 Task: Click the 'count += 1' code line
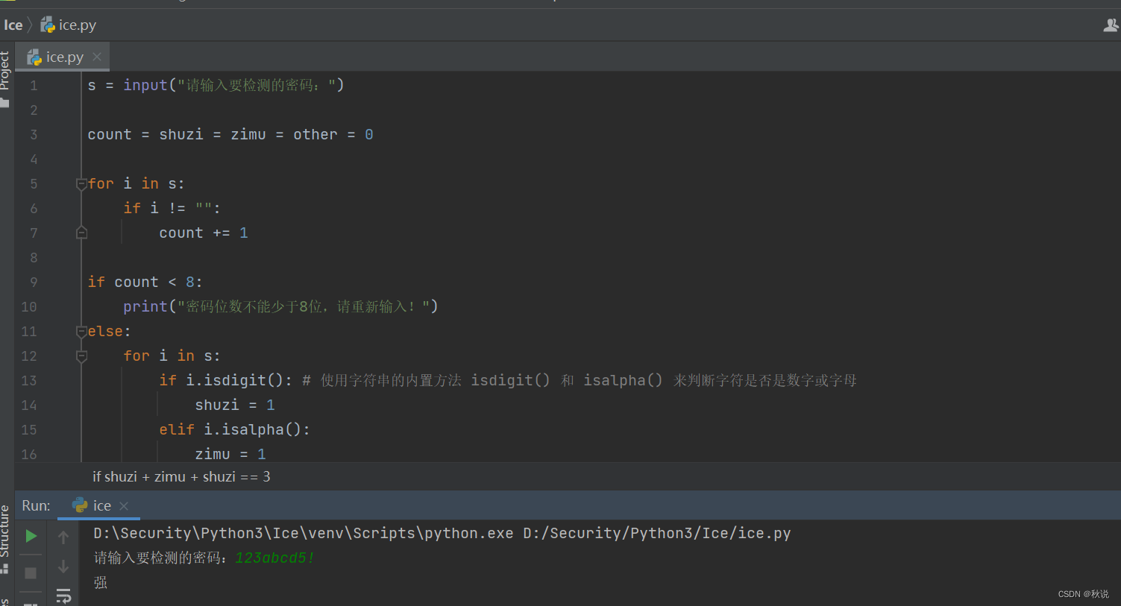[x=204, y=233]
